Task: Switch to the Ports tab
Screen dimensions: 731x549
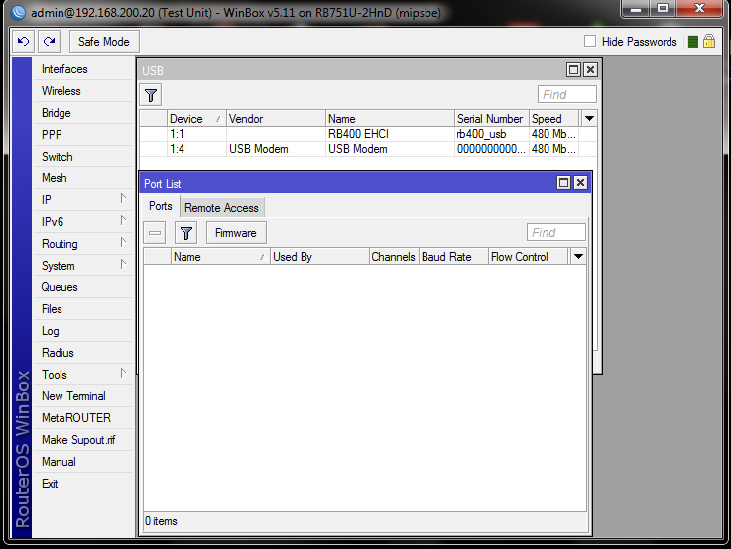Action: (x=160, y=206)
